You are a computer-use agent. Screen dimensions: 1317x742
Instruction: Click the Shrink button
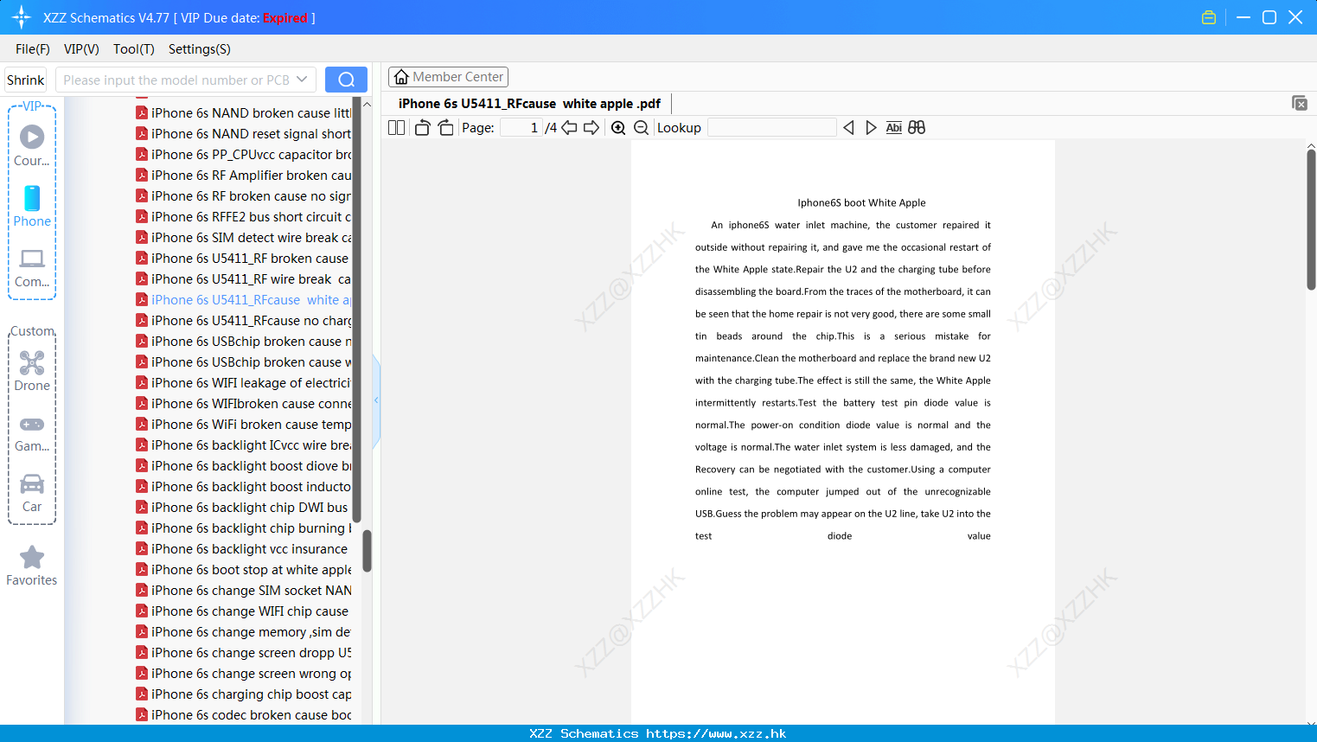tap(26, 80)
